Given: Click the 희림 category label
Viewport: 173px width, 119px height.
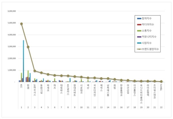Looking at the screenshot, I should [x=115, y=87].
